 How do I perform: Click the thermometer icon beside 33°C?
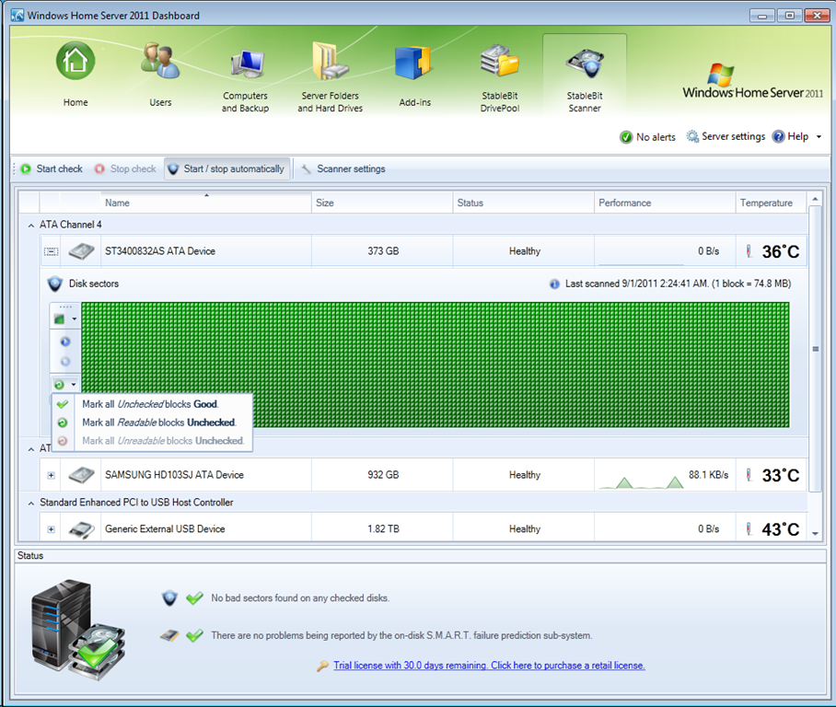tap(749, 475)
